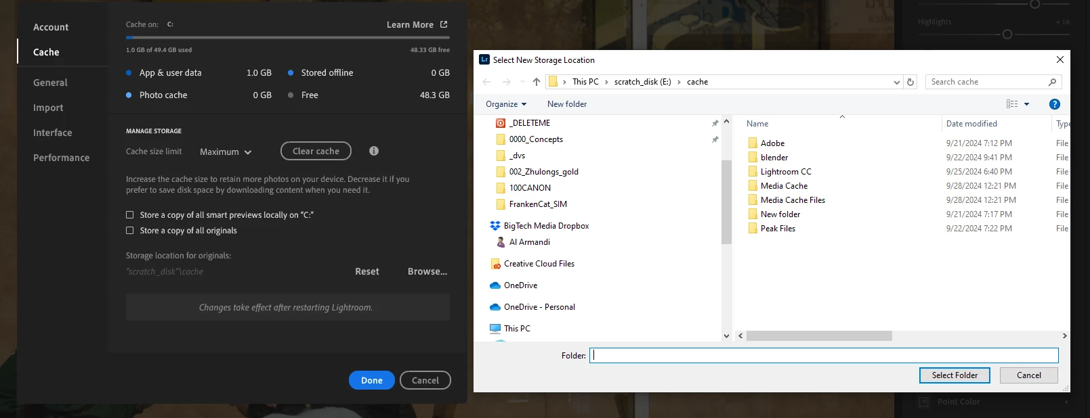Click scratch_disk (E:) in address breadcrumb
1090x418 pixels.
point(642,82)
